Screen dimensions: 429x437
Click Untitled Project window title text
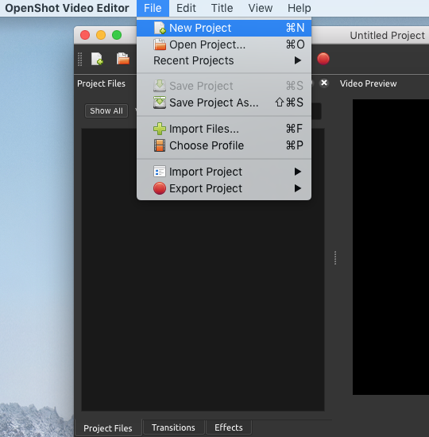[x=388, y=36]
